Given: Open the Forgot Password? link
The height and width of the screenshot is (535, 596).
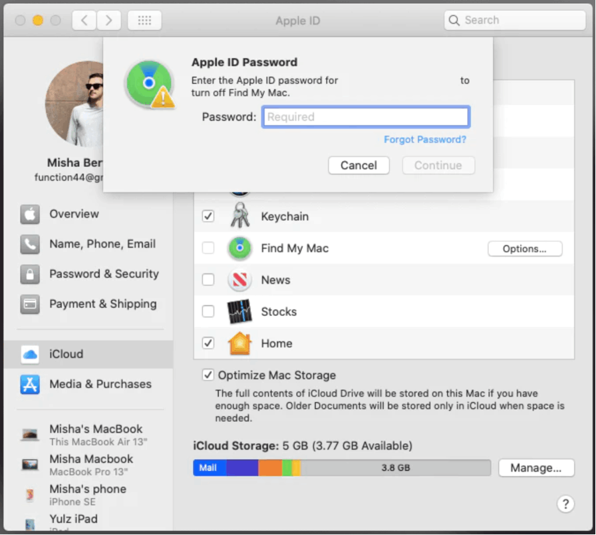Looking at the screenshot, I should [424, 140].
